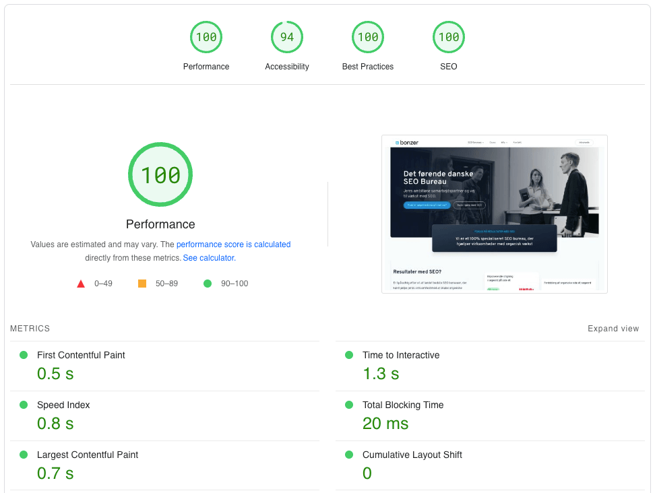
Task: Click the bonzer website screenshot thumbnail
Action: [x=495, y=214]
